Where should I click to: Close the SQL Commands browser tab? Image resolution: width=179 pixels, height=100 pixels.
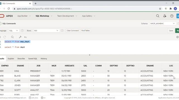pos(30,4)
